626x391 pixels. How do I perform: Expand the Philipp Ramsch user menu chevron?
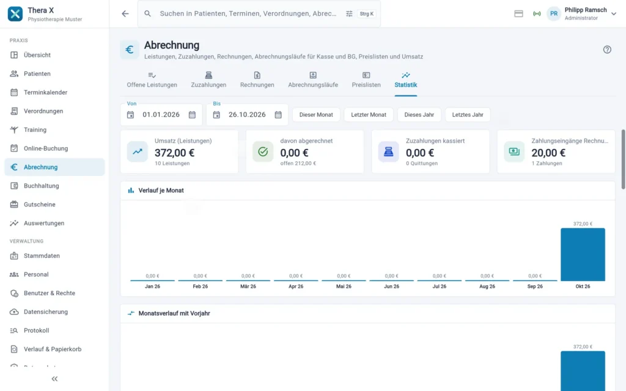(x=614, y=13)
